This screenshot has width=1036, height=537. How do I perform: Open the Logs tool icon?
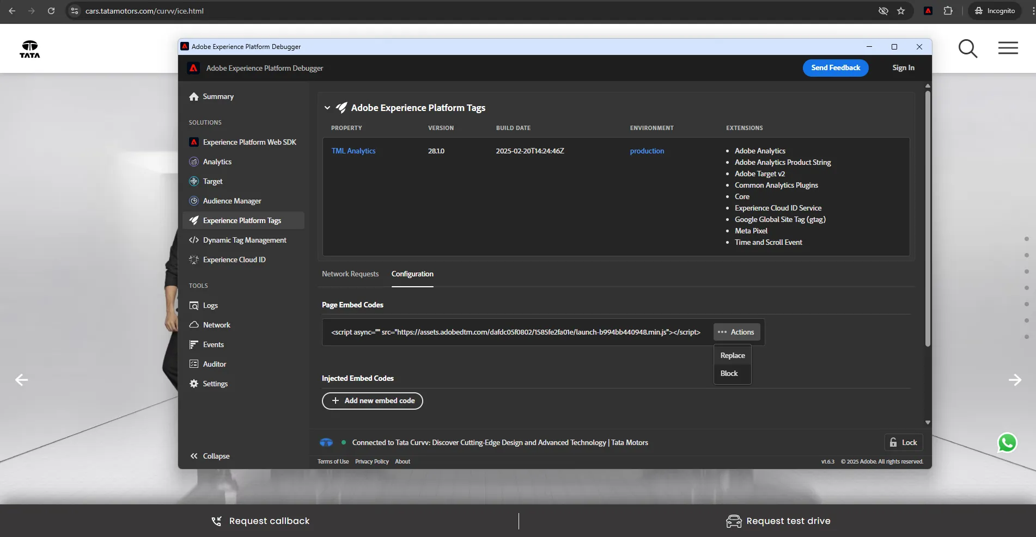tap(194, 305)
